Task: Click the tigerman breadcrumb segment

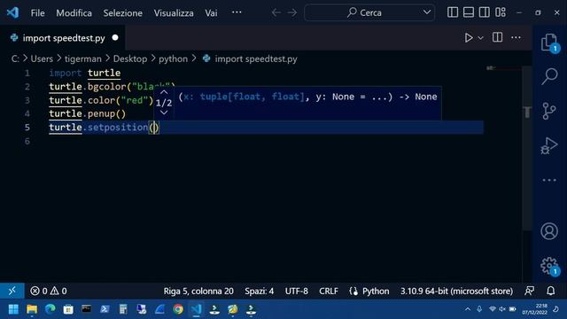Action: click(82, 58)
